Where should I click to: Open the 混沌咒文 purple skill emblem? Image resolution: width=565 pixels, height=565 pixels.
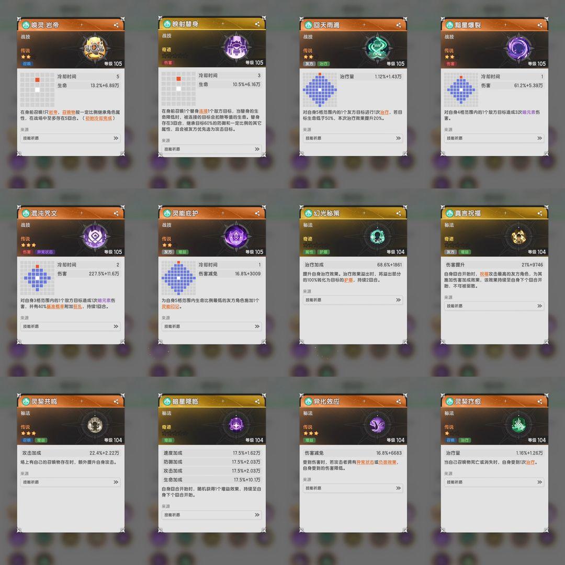click(95, 236)
